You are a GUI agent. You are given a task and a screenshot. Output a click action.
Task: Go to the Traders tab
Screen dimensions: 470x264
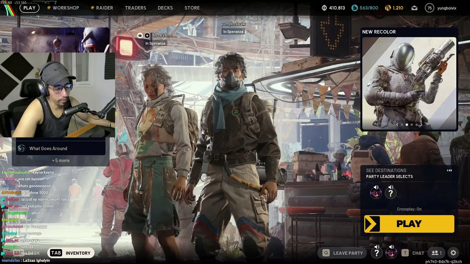(x=135, y=8)
